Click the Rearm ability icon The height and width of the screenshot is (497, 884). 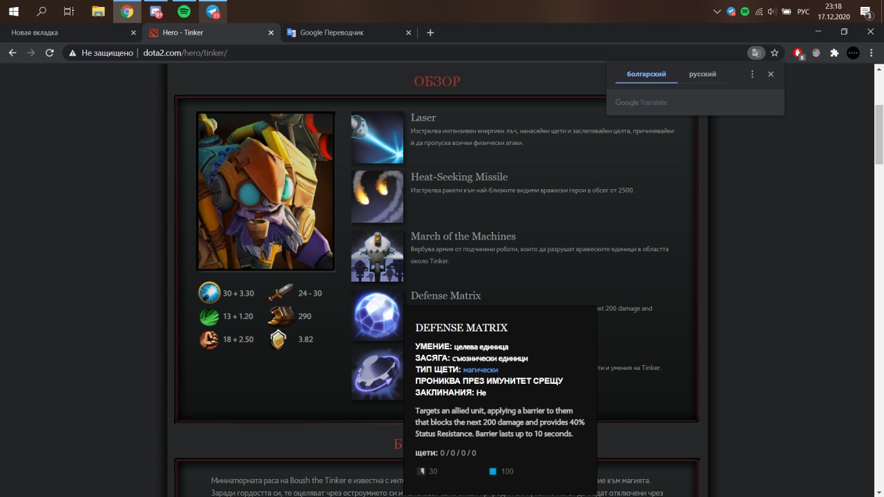[377, 375]
